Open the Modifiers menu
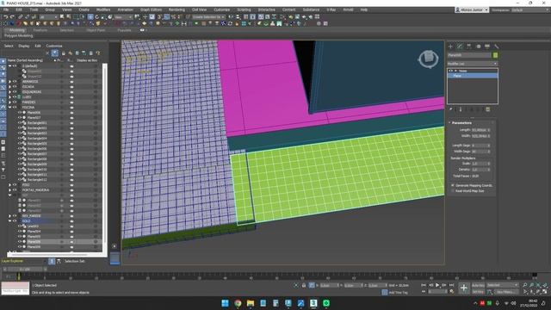 [103, 9]
